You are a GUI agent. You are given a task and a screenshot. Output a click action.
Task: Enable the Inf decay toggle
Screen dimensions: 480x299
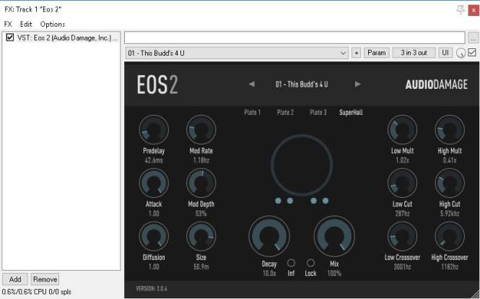click(x=291, y=263)
